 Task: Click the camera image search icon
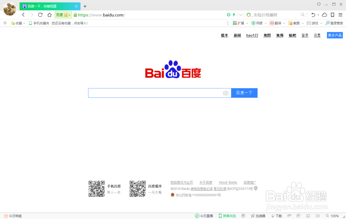226,93
